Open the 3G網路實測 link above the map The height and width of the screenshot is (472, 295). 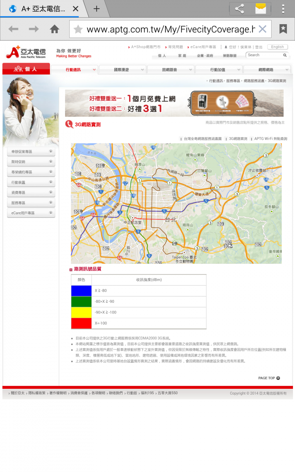238,139
